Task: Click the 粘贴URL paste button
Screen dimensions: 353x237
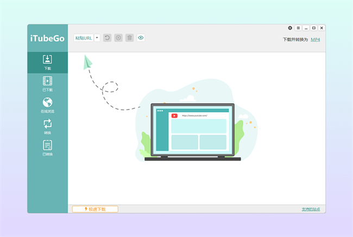Action: [84, 38]
